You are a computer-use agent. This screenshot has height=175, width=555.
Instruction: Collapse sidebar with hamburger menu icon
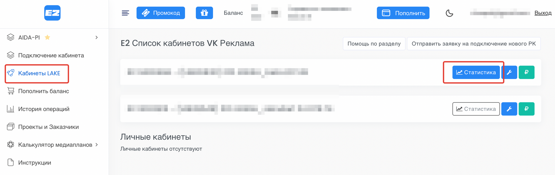[x=125, y=13]
